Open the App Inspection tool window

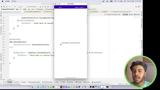(x=96, y=82)
